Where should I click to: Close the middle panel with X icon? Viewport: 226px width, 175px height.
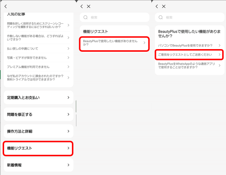coord(89,6)
